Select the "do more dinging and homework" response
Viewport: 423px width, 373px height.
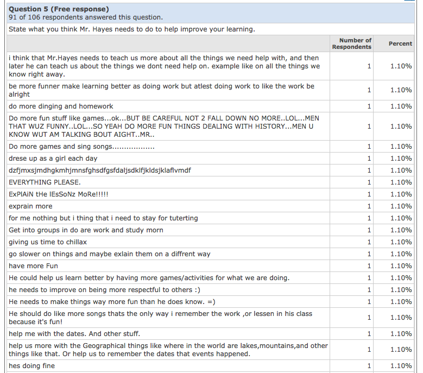tap(61, 106)
